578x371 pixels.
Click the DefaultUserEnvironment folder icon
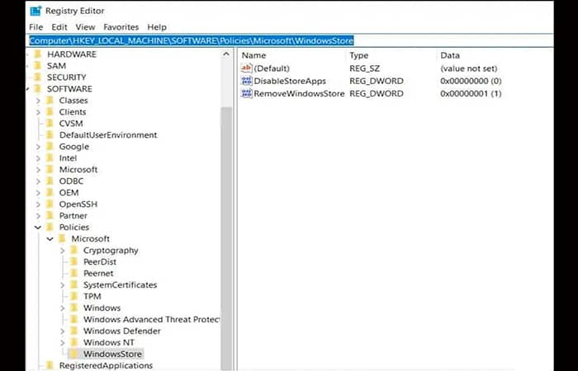tap(50, 135)
